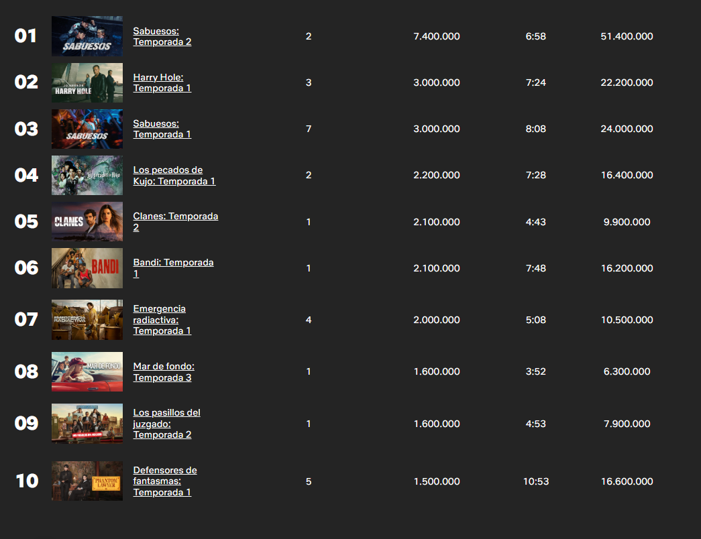This screenshot has width=701, height=539.
Task: Click the Sabuesos season 2 poster thumbnail
Action: (x=87, y=36)
